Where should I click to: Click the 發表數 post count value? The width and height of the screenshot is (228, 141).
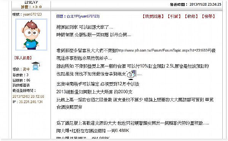27,75
